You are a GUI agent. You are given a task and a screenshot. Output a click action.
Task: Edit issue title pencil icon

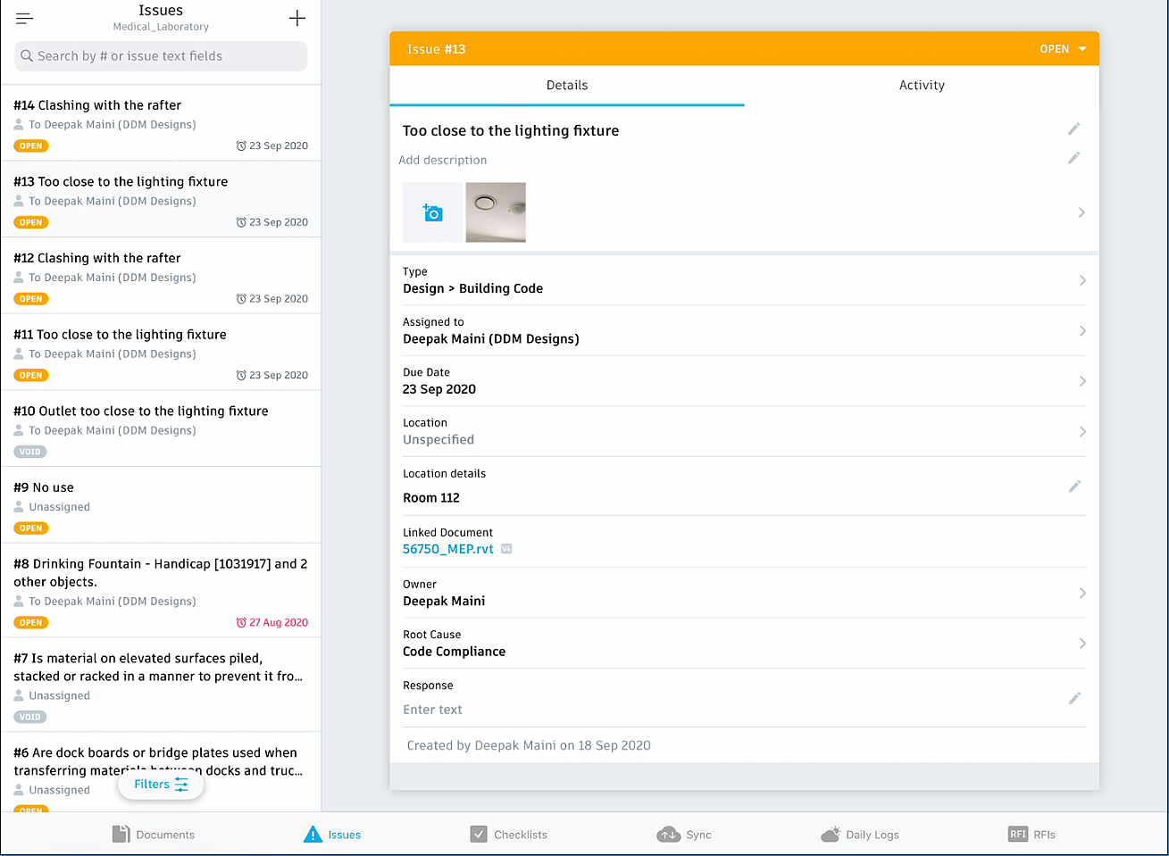pyautogui.click(x=1074, y=129)
